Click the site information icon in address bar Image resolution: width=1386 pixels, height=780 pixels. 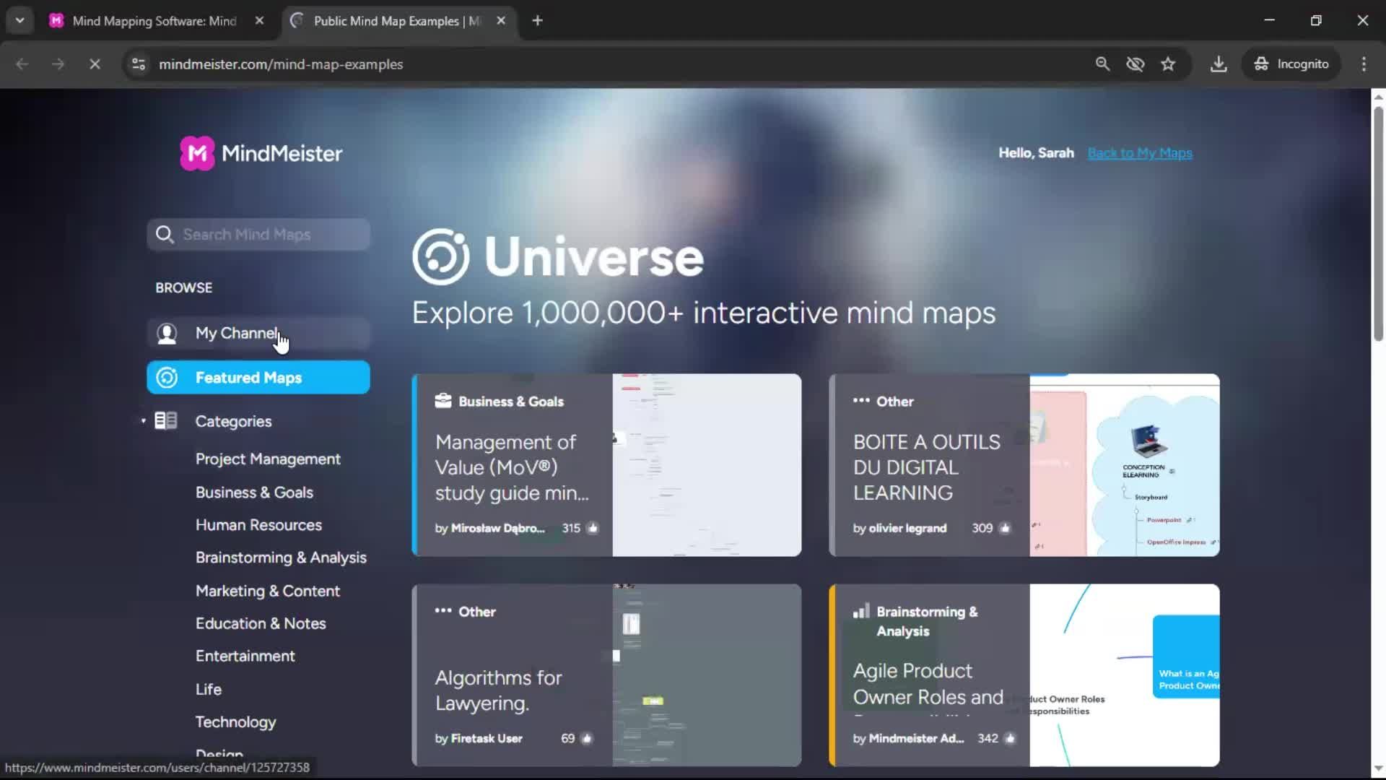[139, 64]
